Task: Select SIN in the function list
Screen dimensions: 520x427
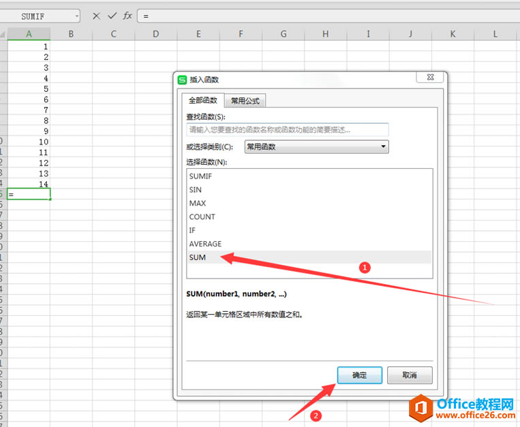Action: (x=309, y=190)
